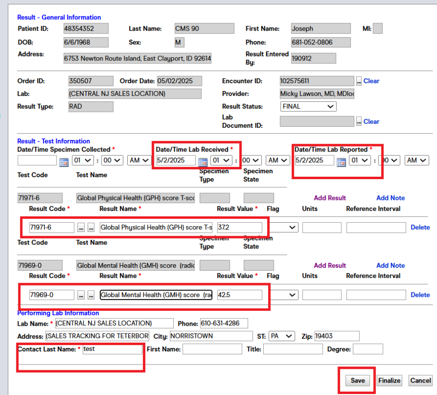Click Result Name field for Global Mental Health

click(x=156, y=295)
